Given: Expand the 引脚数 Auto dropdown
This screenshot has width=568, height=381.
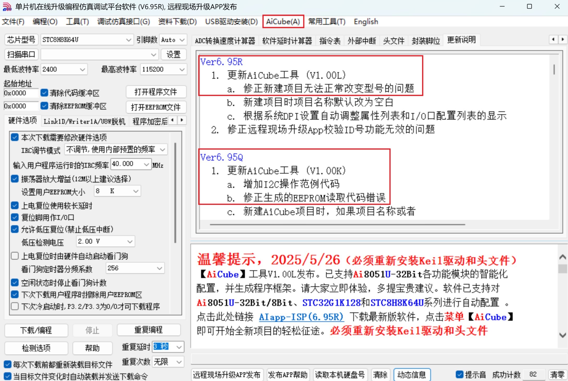Looking at the screenshot, I should 182,40.
